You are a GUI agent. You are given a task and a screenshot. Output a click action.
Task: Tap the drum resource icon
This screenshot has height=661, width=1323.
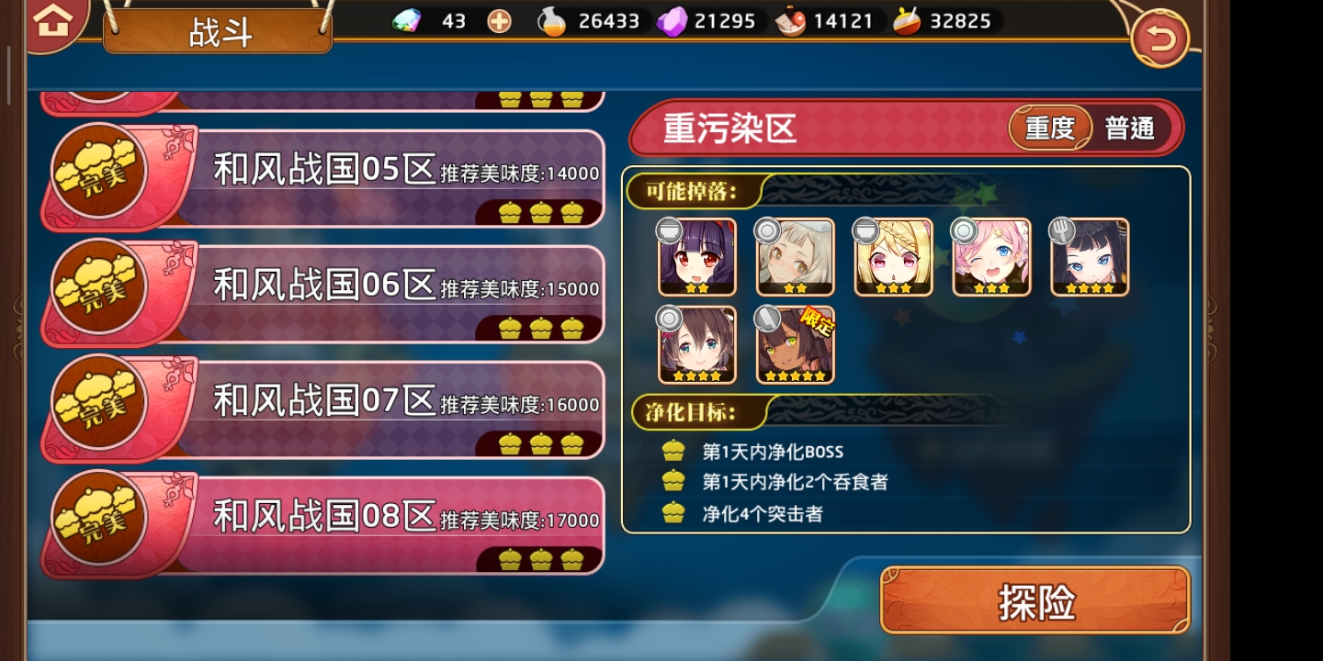(x=908, y=21)
